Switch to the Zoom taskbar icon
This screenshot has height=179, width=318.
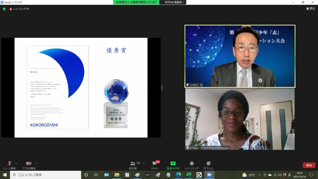click(x=209, y=175)
